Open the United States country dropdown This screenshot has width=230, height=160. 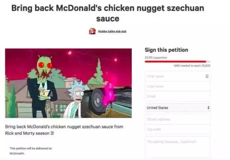pyautogui.click(x=178, y=108)
